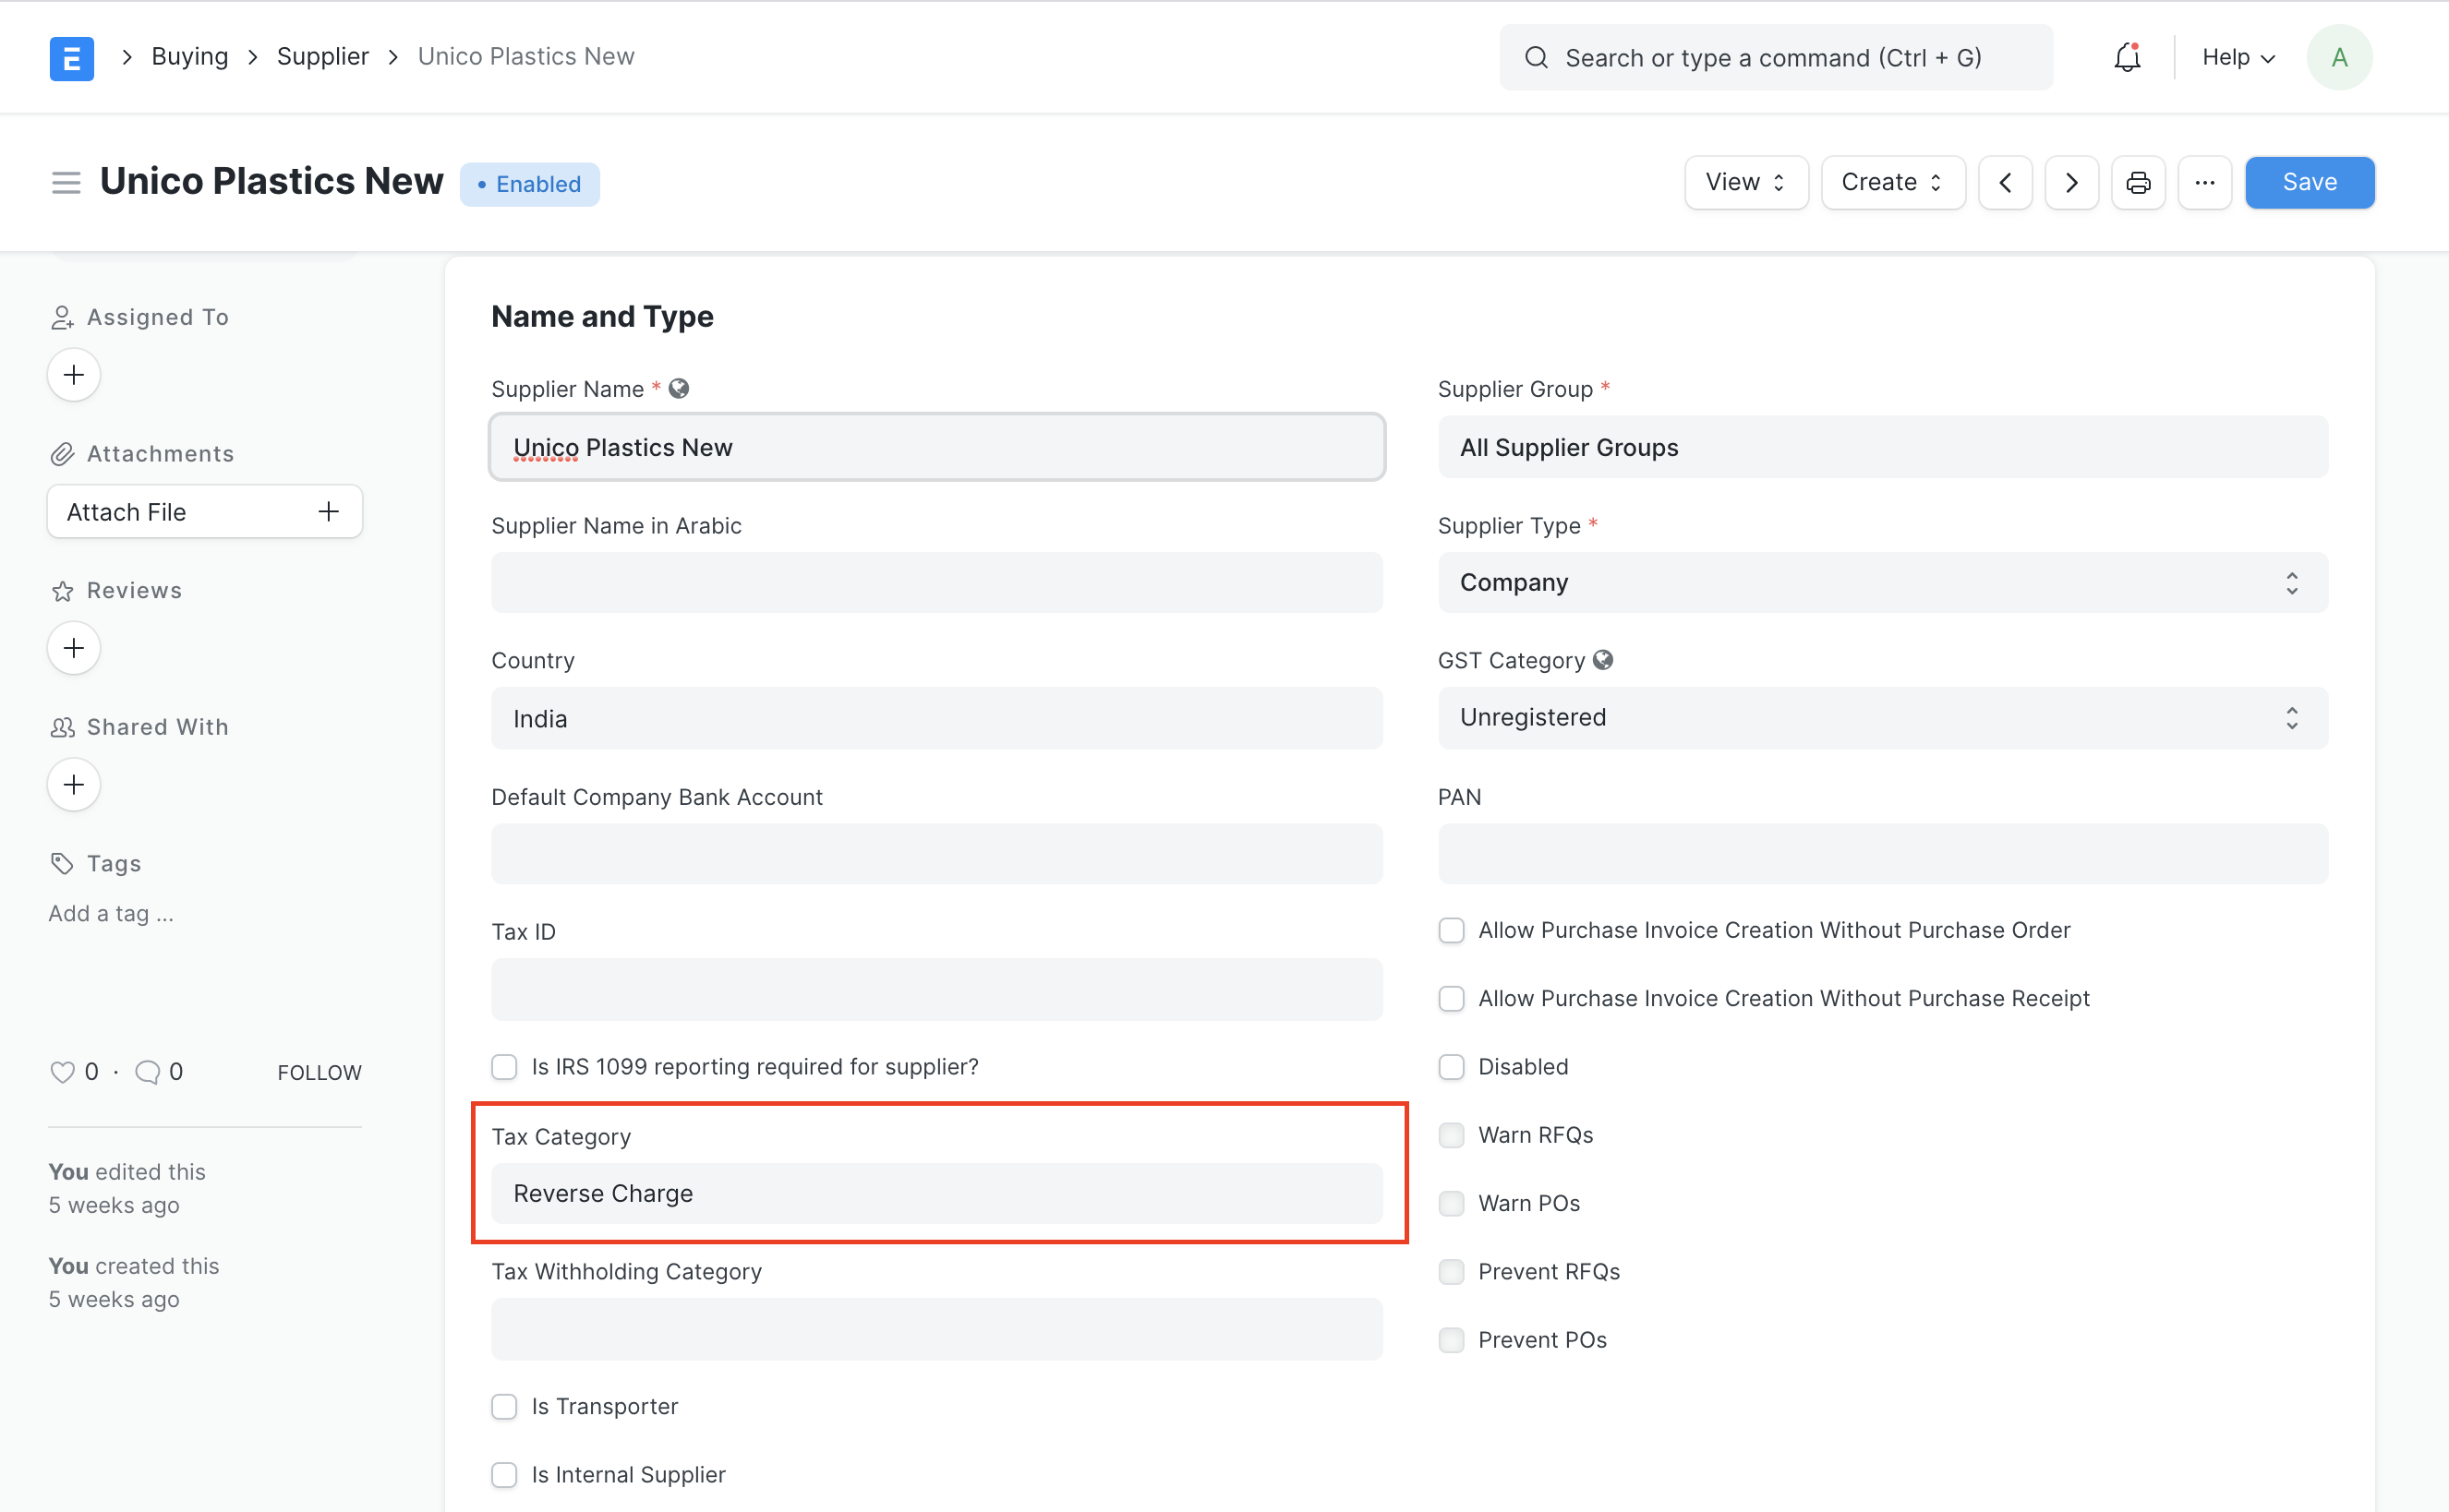Open the View dropdown menu
This screenshot has height=1512, width=2449.
pos(1745,182)
